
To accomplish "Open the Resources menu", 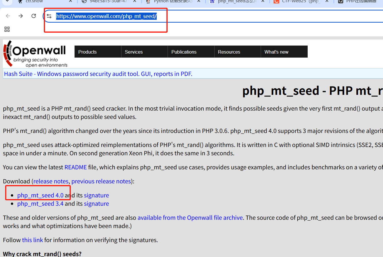I will click(x=237, y=52).
